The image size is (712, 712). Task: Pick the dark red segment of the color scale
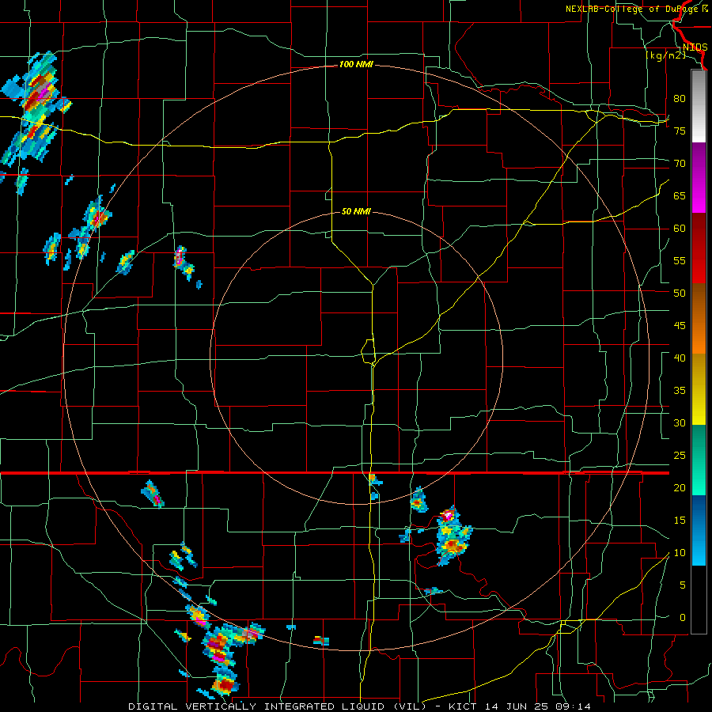(x=699, y=248)
